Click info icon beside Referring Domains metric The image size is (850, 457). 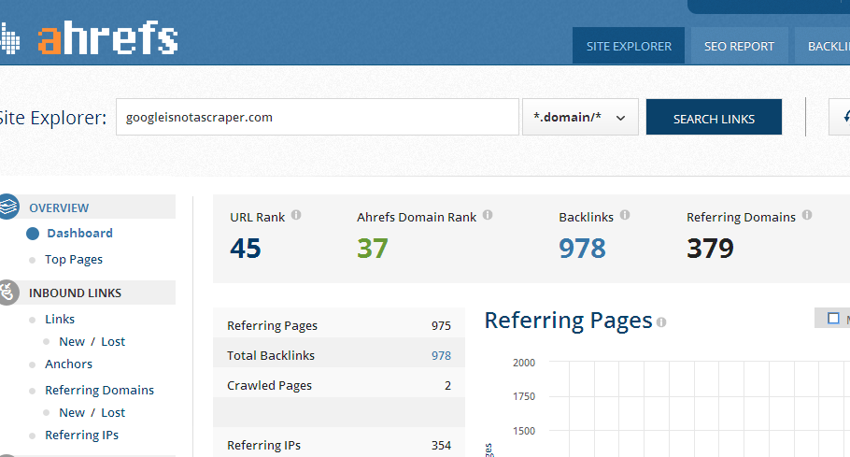(x=807, y=215)
